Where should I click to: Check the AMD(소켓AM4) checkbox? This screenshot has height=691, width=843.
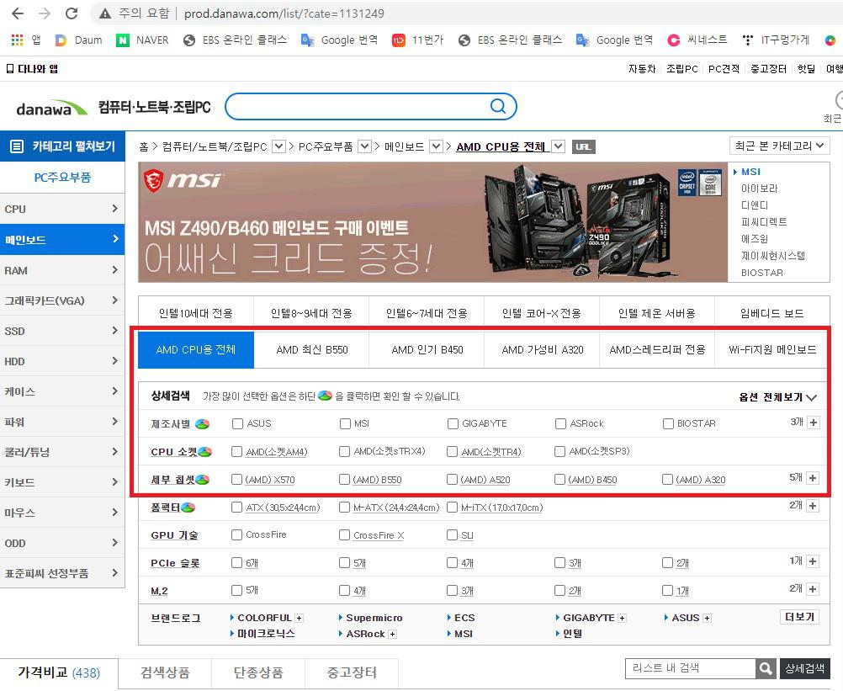coord(236,452)
